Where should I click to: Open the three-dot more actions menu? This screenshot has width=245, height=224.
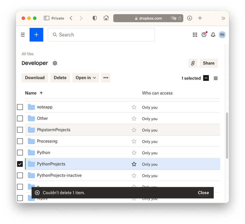click(106, 78)
